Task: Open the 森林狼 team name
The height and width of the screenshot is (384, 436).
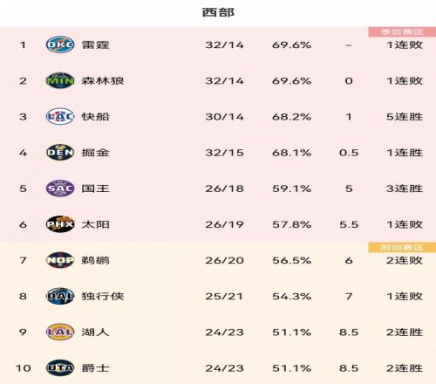Action: coord(103,80)
